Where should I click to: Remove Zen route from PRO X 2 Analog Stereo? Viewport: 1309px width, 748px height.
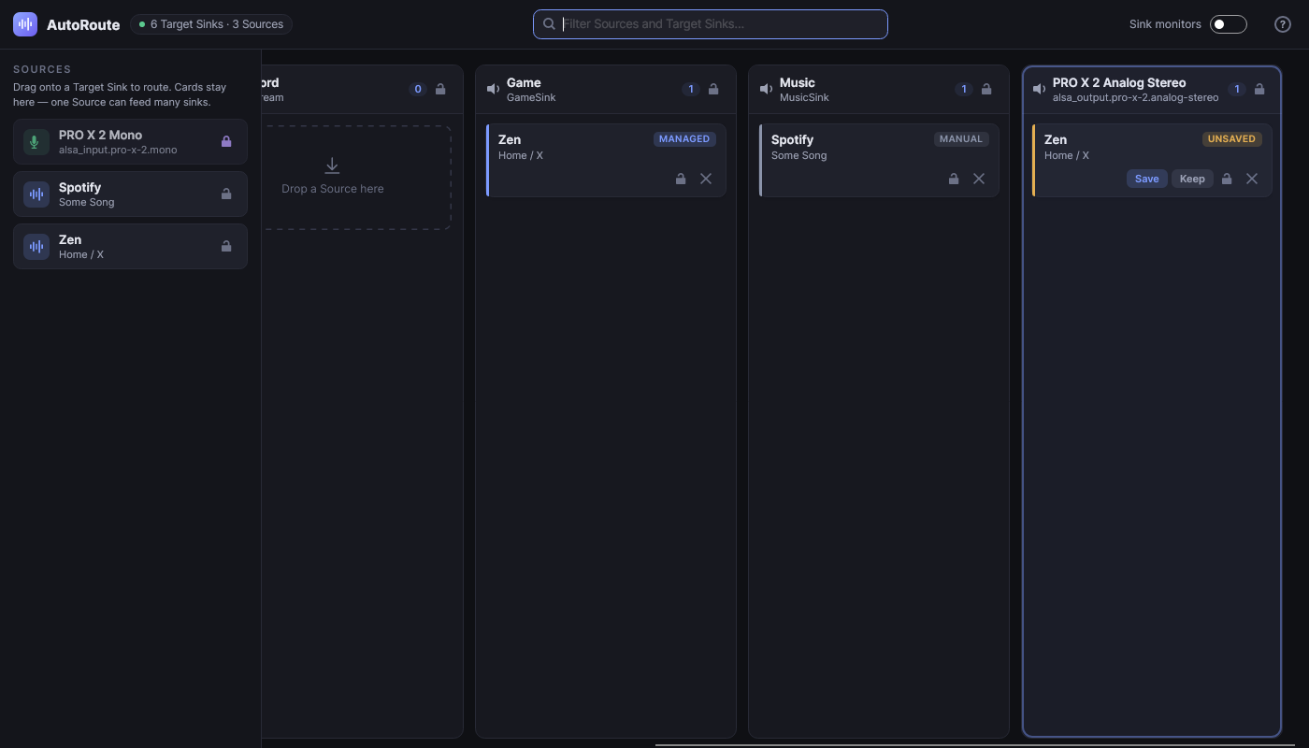pos(1252,179)
